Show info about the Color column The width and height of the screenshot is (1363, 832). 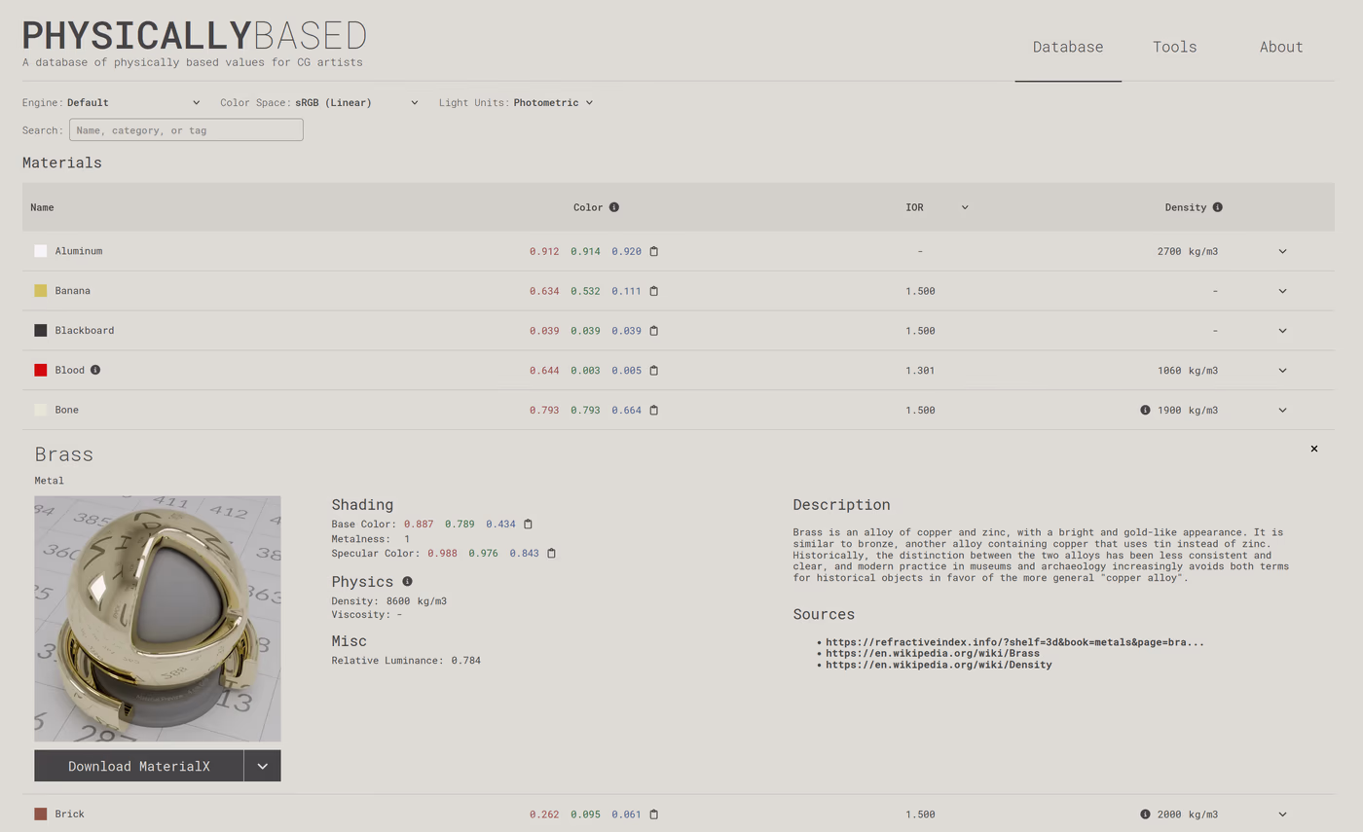point(614,207)
